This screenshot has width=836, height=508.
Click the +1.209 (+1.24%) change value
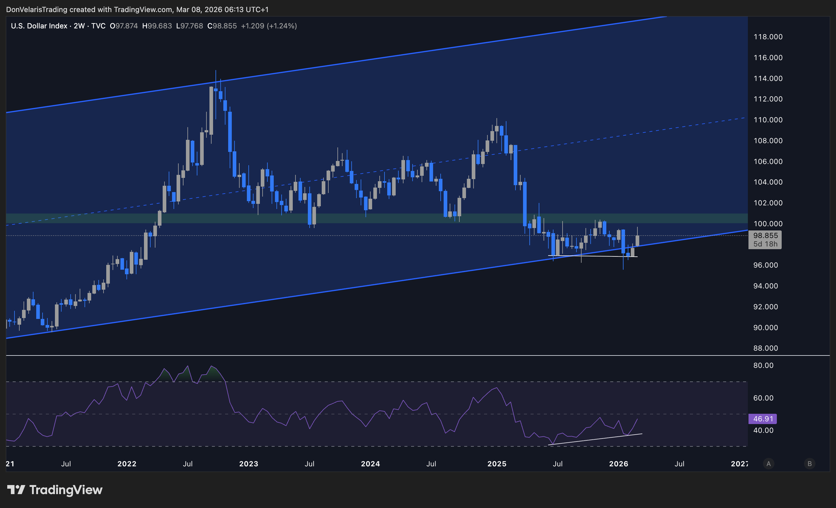pos(269,26)
